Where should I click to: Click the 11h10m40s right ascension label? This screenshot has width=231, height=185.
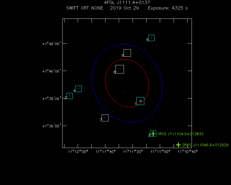point(188,151)
